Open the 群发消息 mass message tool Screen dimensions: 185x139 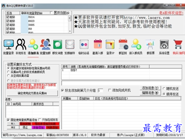[58, 47]
